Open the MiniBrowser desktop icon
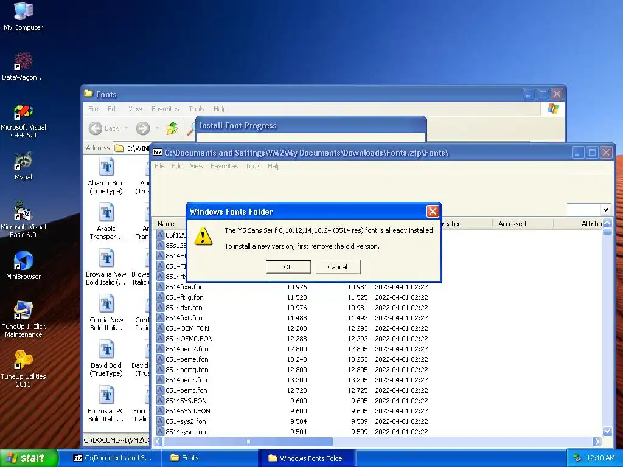623x467 pixels. tap(23, 265)
